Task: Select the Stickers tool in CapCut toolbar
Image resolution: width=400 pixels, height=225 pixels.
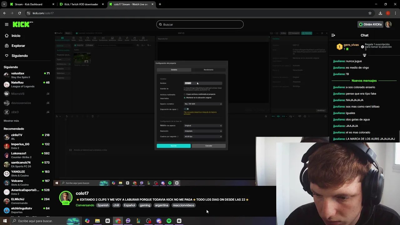Action: pyautogui.click(x=87, y=39)
